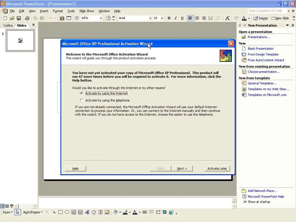Click the Dash Style icon
296x222 pixels.
(151, 212)
